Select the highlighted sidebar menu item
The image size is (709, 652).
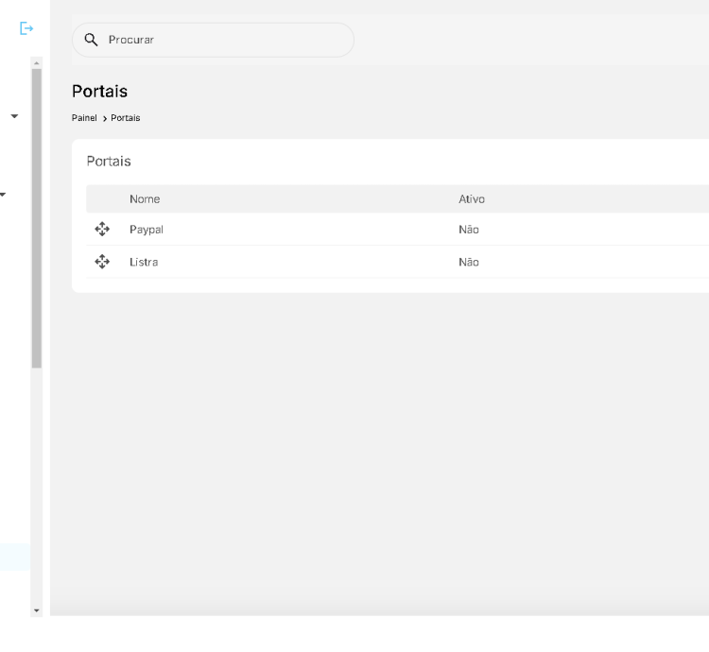[x=14, y=557]
